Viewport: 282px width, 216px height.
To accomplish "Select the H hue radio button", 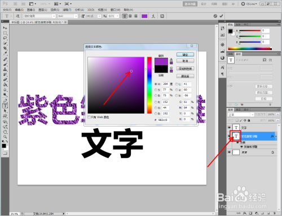I will (x=156, y=84).
